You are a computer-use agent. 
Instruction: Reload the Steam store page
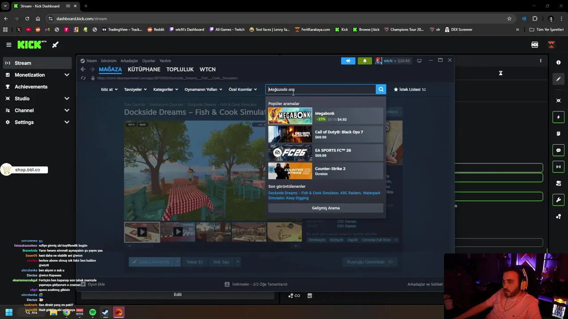[x=83, y=78]
